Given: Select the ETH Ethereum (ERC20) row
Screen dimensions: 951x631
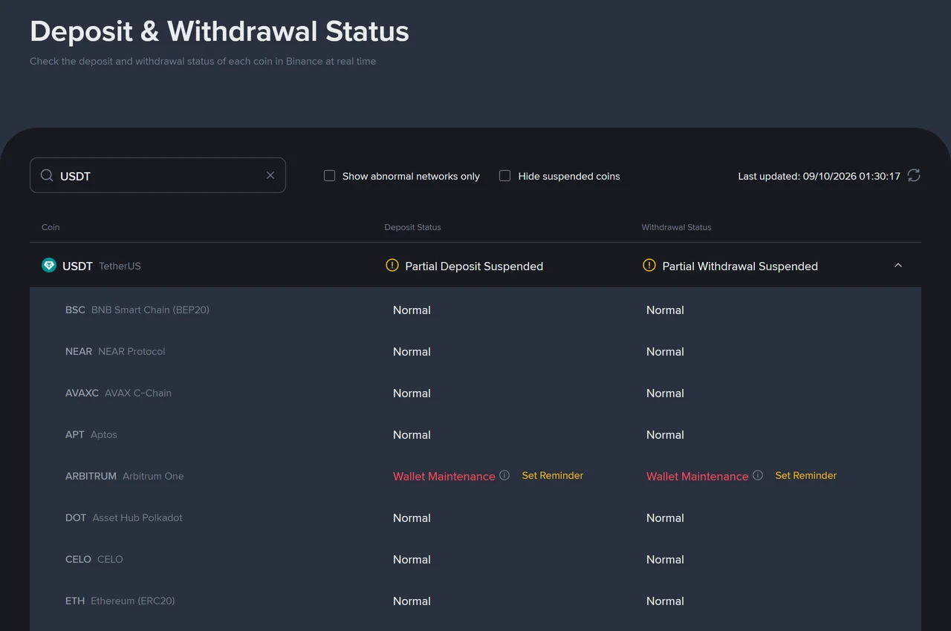Looking at the screenshot, I should click(475, 601).
